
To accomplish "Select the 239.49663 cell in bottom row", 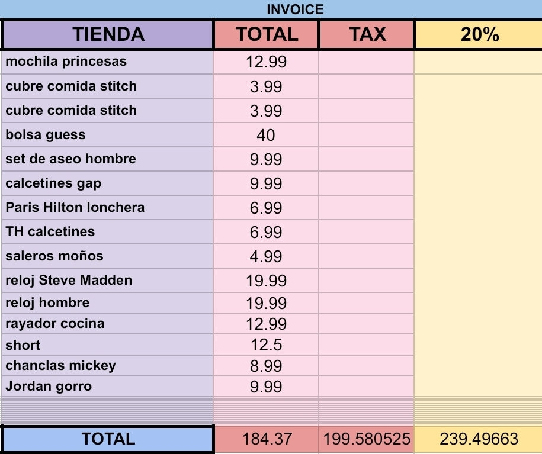I will (479, 439).
